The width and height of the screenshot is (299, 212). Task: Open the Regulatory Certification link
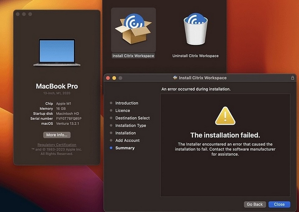tap(57, 145)
